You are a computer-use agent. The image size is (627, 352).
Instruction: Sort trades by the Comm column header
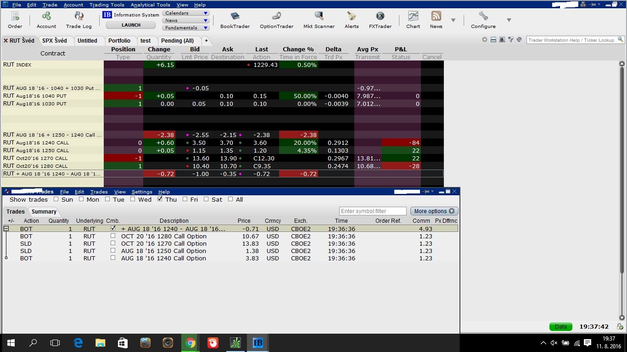click(x=421, y=220)
